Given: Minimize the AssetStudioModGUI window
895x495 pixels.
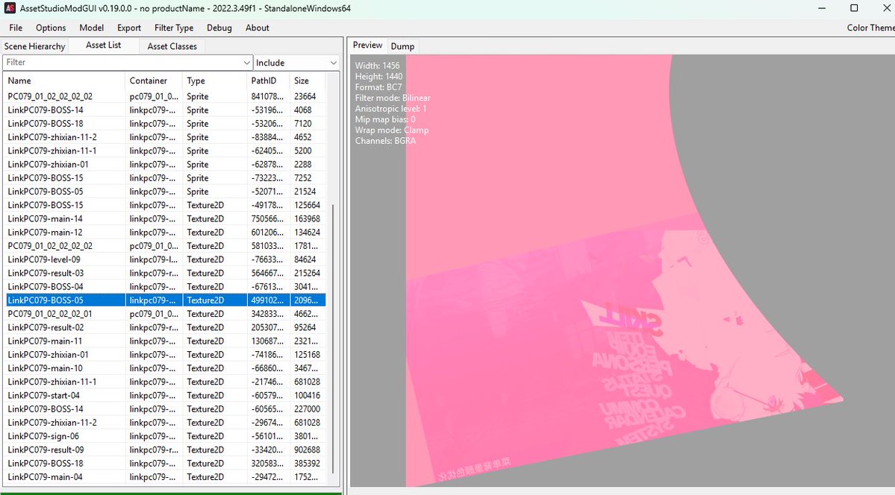Looking at the screenshot, I should [822, 8].
